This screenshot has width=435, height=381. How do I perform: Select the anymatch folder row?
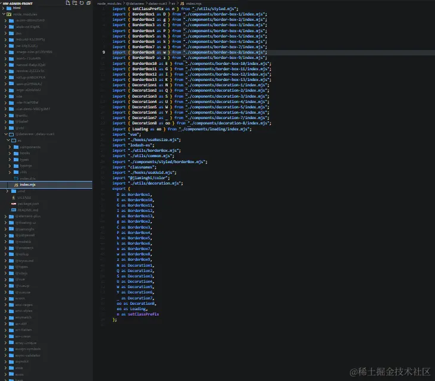pyautogui.click(x=46, y=317)
